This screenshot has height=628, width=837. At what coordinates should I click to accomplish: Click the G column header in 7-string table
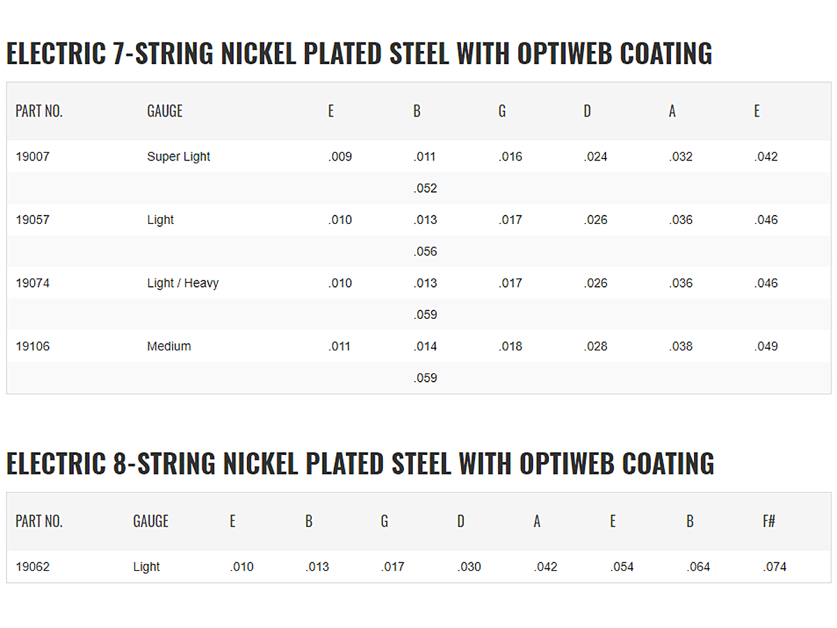pos(502,111)
